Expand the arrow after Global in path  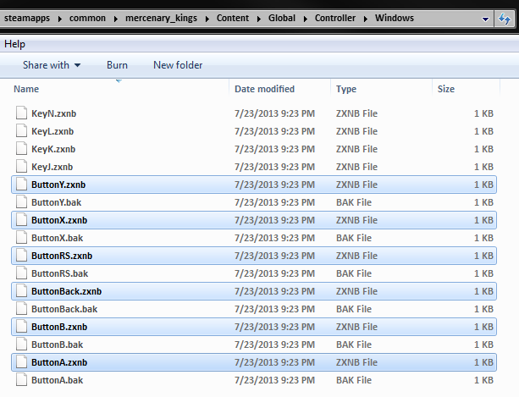click(x=306, y=19)
